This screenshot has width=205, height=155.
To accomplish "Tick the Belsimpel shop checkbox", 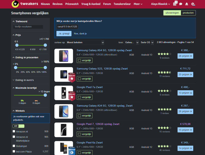I will pos(14,146).
